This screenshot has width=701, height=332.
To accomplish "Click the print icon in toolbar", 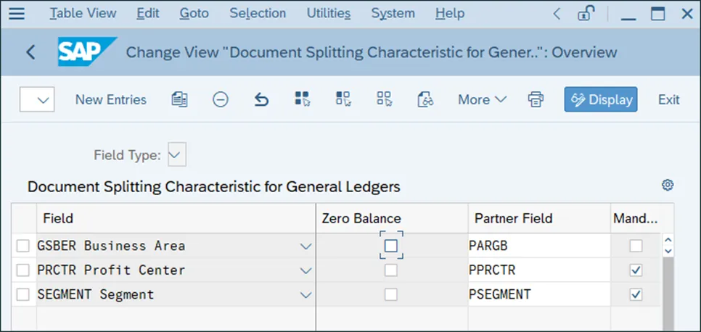I will point(536,99).
